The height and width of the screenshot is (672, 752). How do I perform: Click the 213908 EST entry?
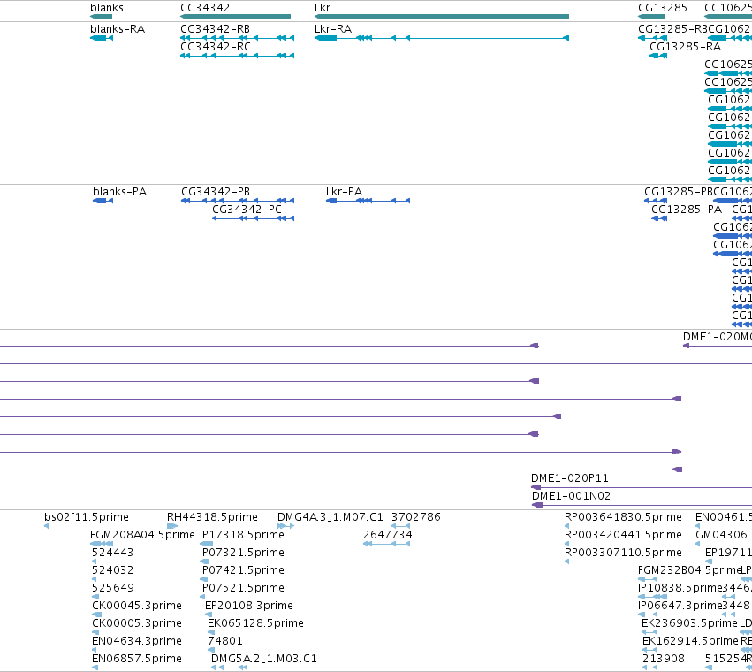pyautogui.click(x=649, y=668)
